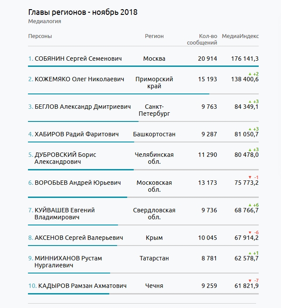Click the progress bar under КОЖЕМЯКО's row
Image resolution: width=281 pixels, height=308 pixels.
[x=118, y=93]
